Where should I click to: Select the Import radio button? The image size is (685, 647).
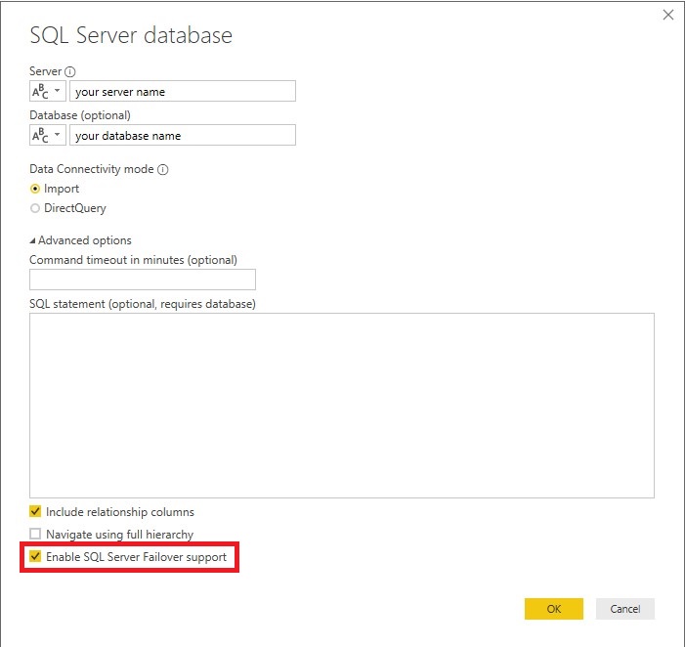[x=35, y=190]
